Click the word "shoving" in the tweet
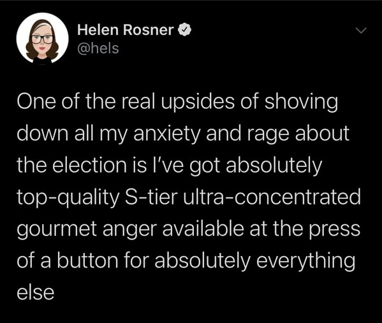The image size is (382, 323). point(301,102)
